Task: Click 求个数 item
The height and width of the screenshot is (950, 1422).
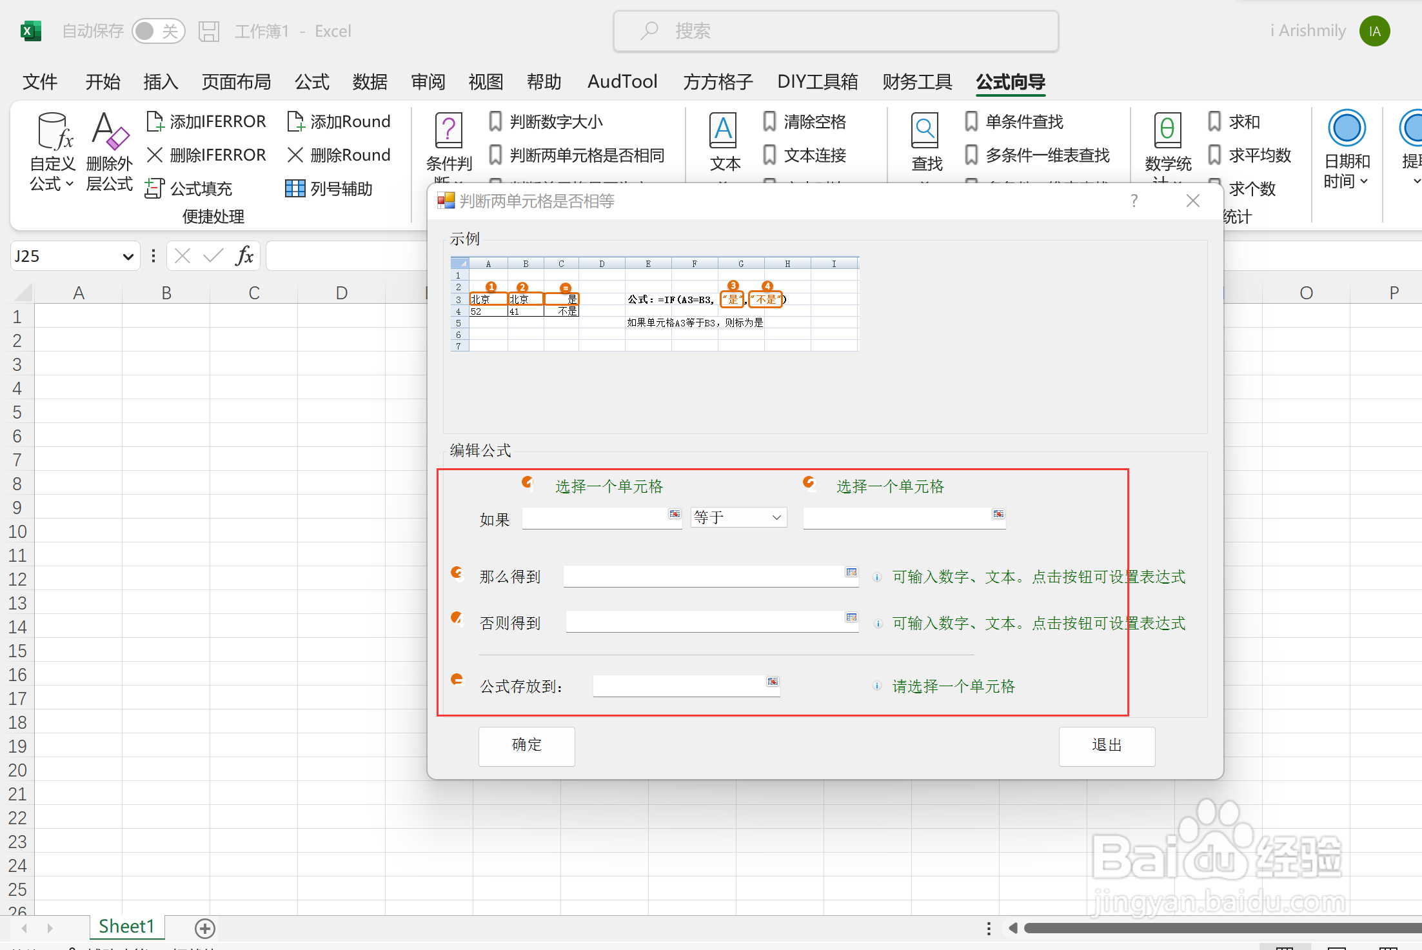Action: [x=1252, y=188]
